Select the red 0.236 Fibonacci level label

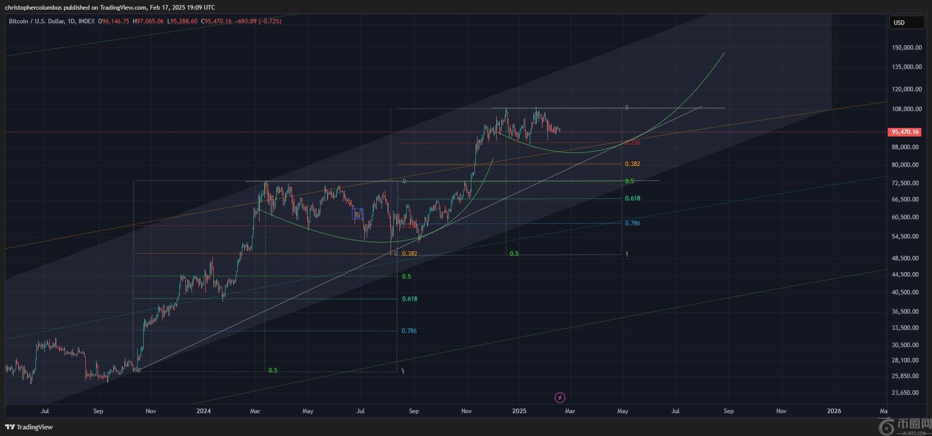click(x=632, y=143)
